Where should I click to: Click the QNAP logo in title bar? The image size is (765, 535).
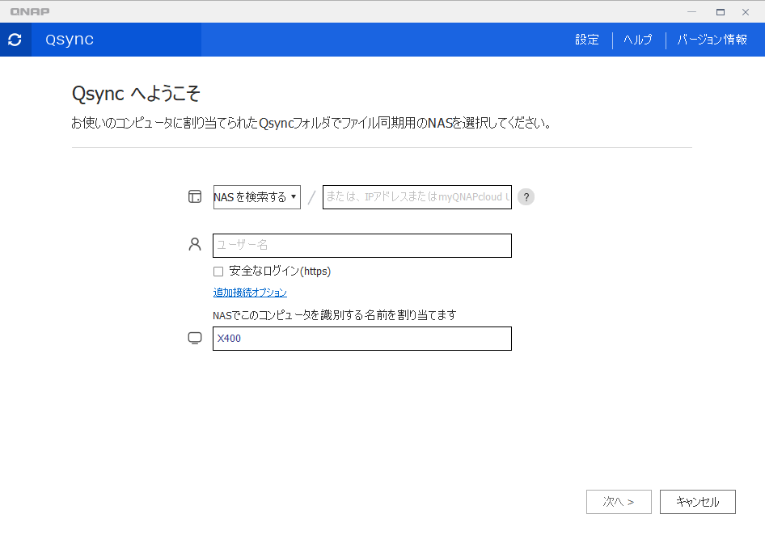click(30, 11)
